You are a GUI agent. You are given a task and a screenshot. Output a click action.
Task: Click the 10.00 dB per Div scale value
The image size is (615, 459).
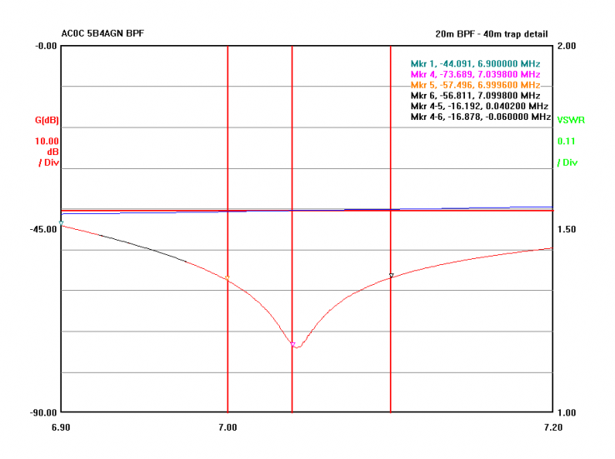click(x=47, y=142)
